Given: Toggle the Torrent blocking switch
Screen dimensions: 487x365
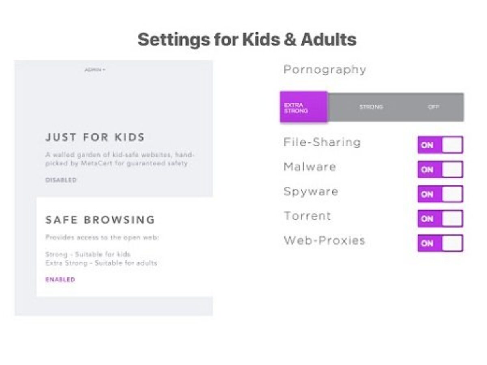Looking at the screenshot, I should (440, 219).
